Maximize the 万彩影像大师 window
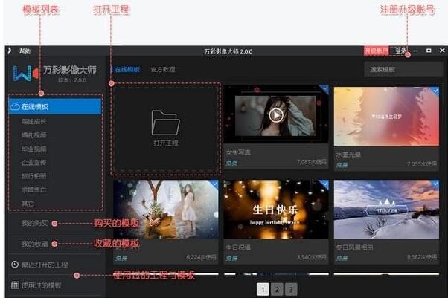 429,51
